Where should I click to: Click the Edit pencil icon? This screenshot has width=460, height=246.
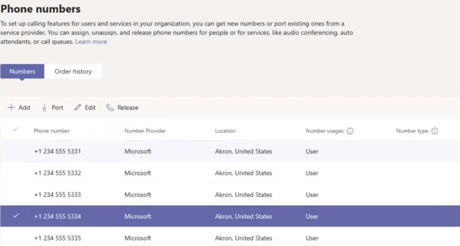tap(77, 108)
